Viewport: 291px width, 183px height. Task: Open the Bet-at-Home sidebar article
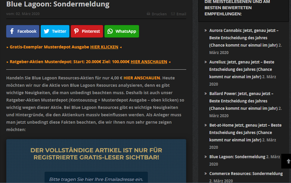pyautogui.click(x=245, y=125)
